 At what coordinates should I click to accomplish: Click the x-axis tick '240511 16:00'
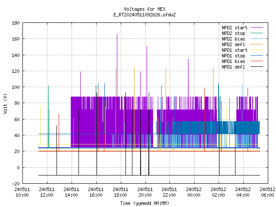96,192
